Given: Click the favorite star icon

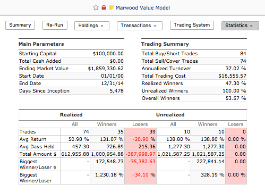Looking at the screenshot, I should pos(96,7).
